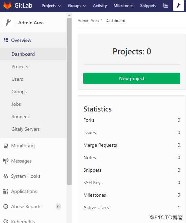Screen dimensions: 186x223
Task: Click the Forks count value 0
Action: pos(179,120)
